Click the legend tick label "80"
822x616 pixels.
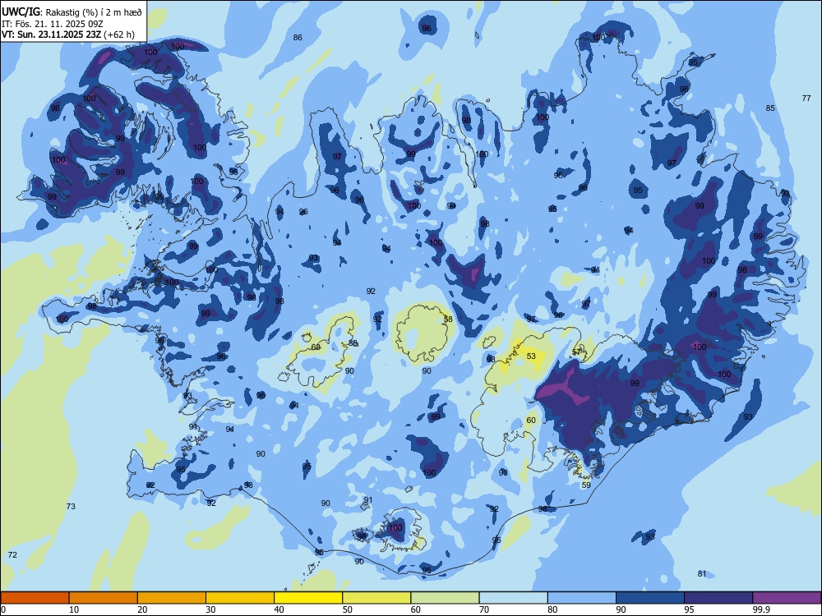(552, 609)
